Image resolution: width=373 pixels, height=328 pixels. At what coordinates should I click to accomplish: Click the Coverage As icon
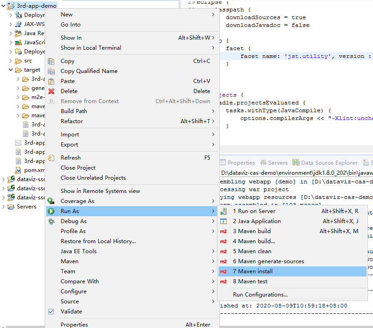51,201
